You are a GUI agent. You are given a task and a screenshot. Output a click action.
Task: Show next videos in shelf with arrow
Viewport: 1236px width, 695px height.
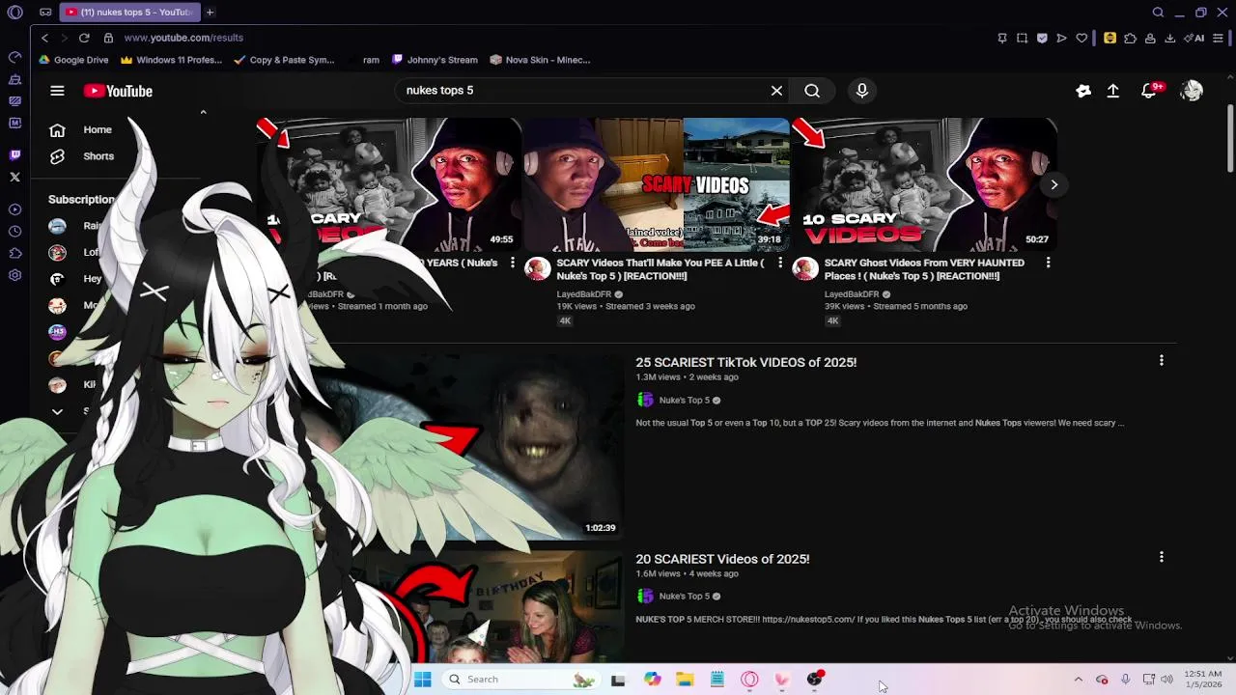click(x=1054, y=184)
